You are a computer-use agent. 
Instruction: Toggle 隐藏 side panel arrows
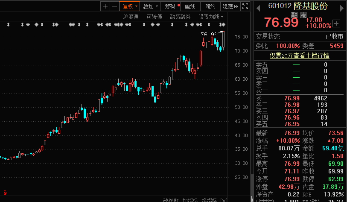click(230, 6)
